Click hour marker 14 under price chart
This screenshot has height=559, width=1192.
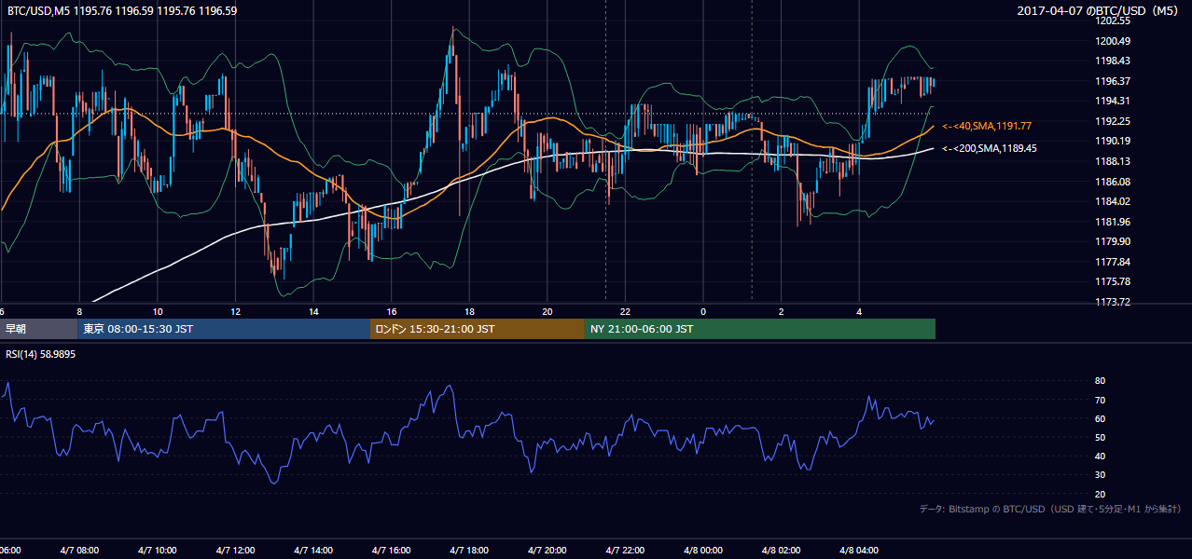(314, 311)
